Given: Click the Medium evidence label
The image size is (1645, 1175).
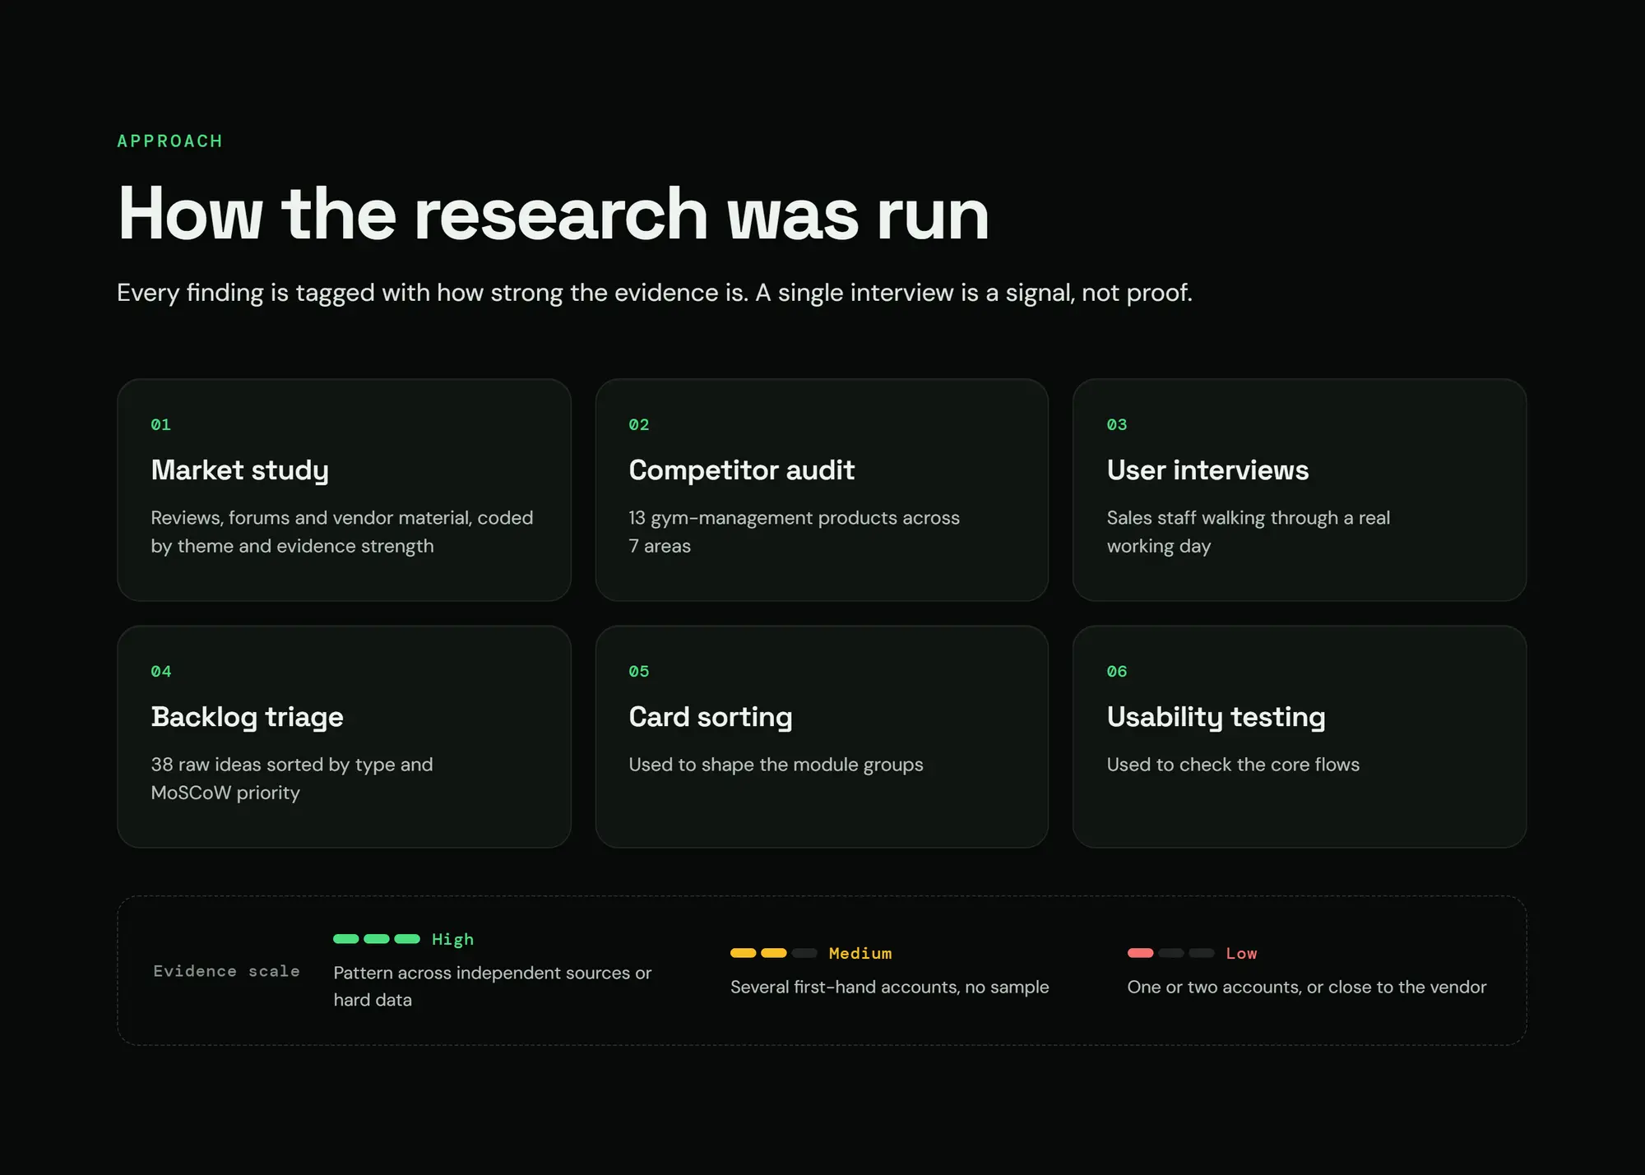Looking at the screenshot, I should [x=860, y=953].
